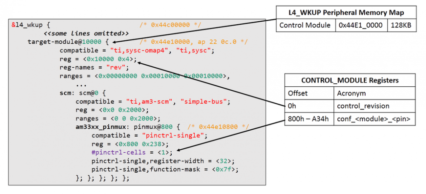This screenshot has height=194, width=426.
Task: Click the reg-names = "rev" line
Action: [x=94, y=67]
